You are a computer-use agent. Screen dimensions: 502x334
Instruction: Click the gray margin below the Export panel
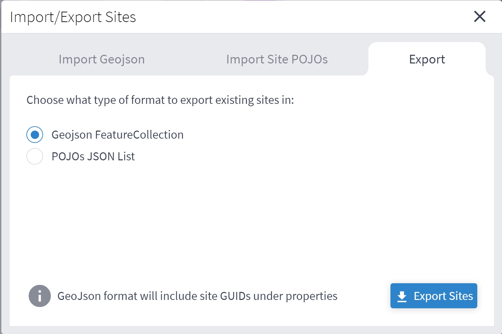(x=250, y=330)
